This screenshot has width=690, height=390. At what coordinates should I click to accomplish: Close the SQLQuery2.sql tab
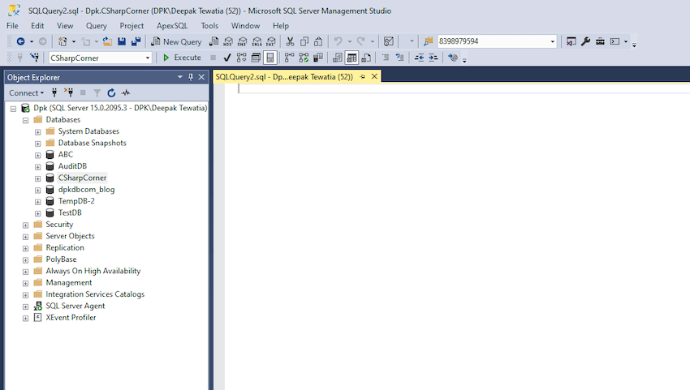374,76
